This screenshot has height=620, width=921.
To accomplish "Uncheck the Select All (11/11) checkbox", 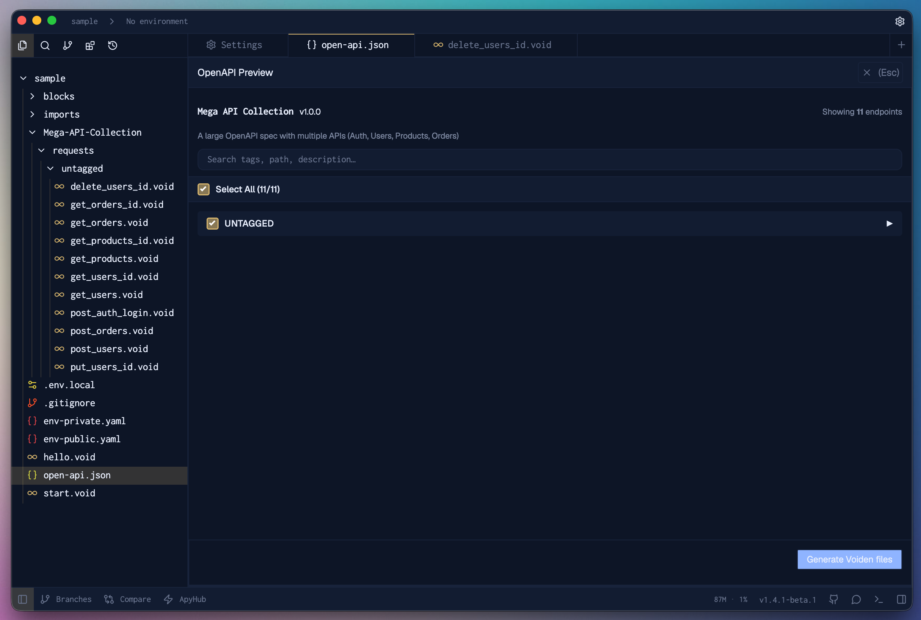I will click(203, 189).
